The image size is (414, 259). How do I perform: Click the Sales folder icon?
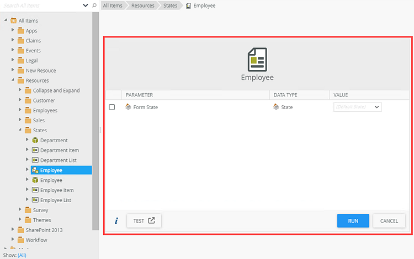click(28, 121)
